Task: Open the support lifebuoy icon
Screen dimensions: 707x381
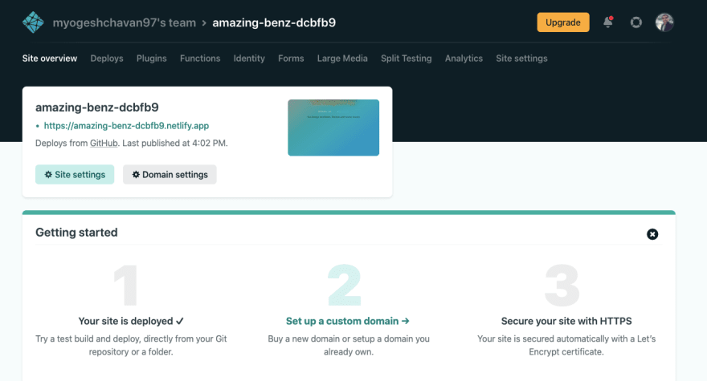Action: pos(635,22)
